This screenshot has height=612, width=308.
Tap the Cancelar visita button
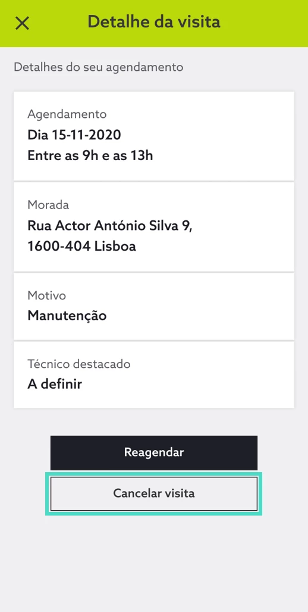tap(154, 494)
